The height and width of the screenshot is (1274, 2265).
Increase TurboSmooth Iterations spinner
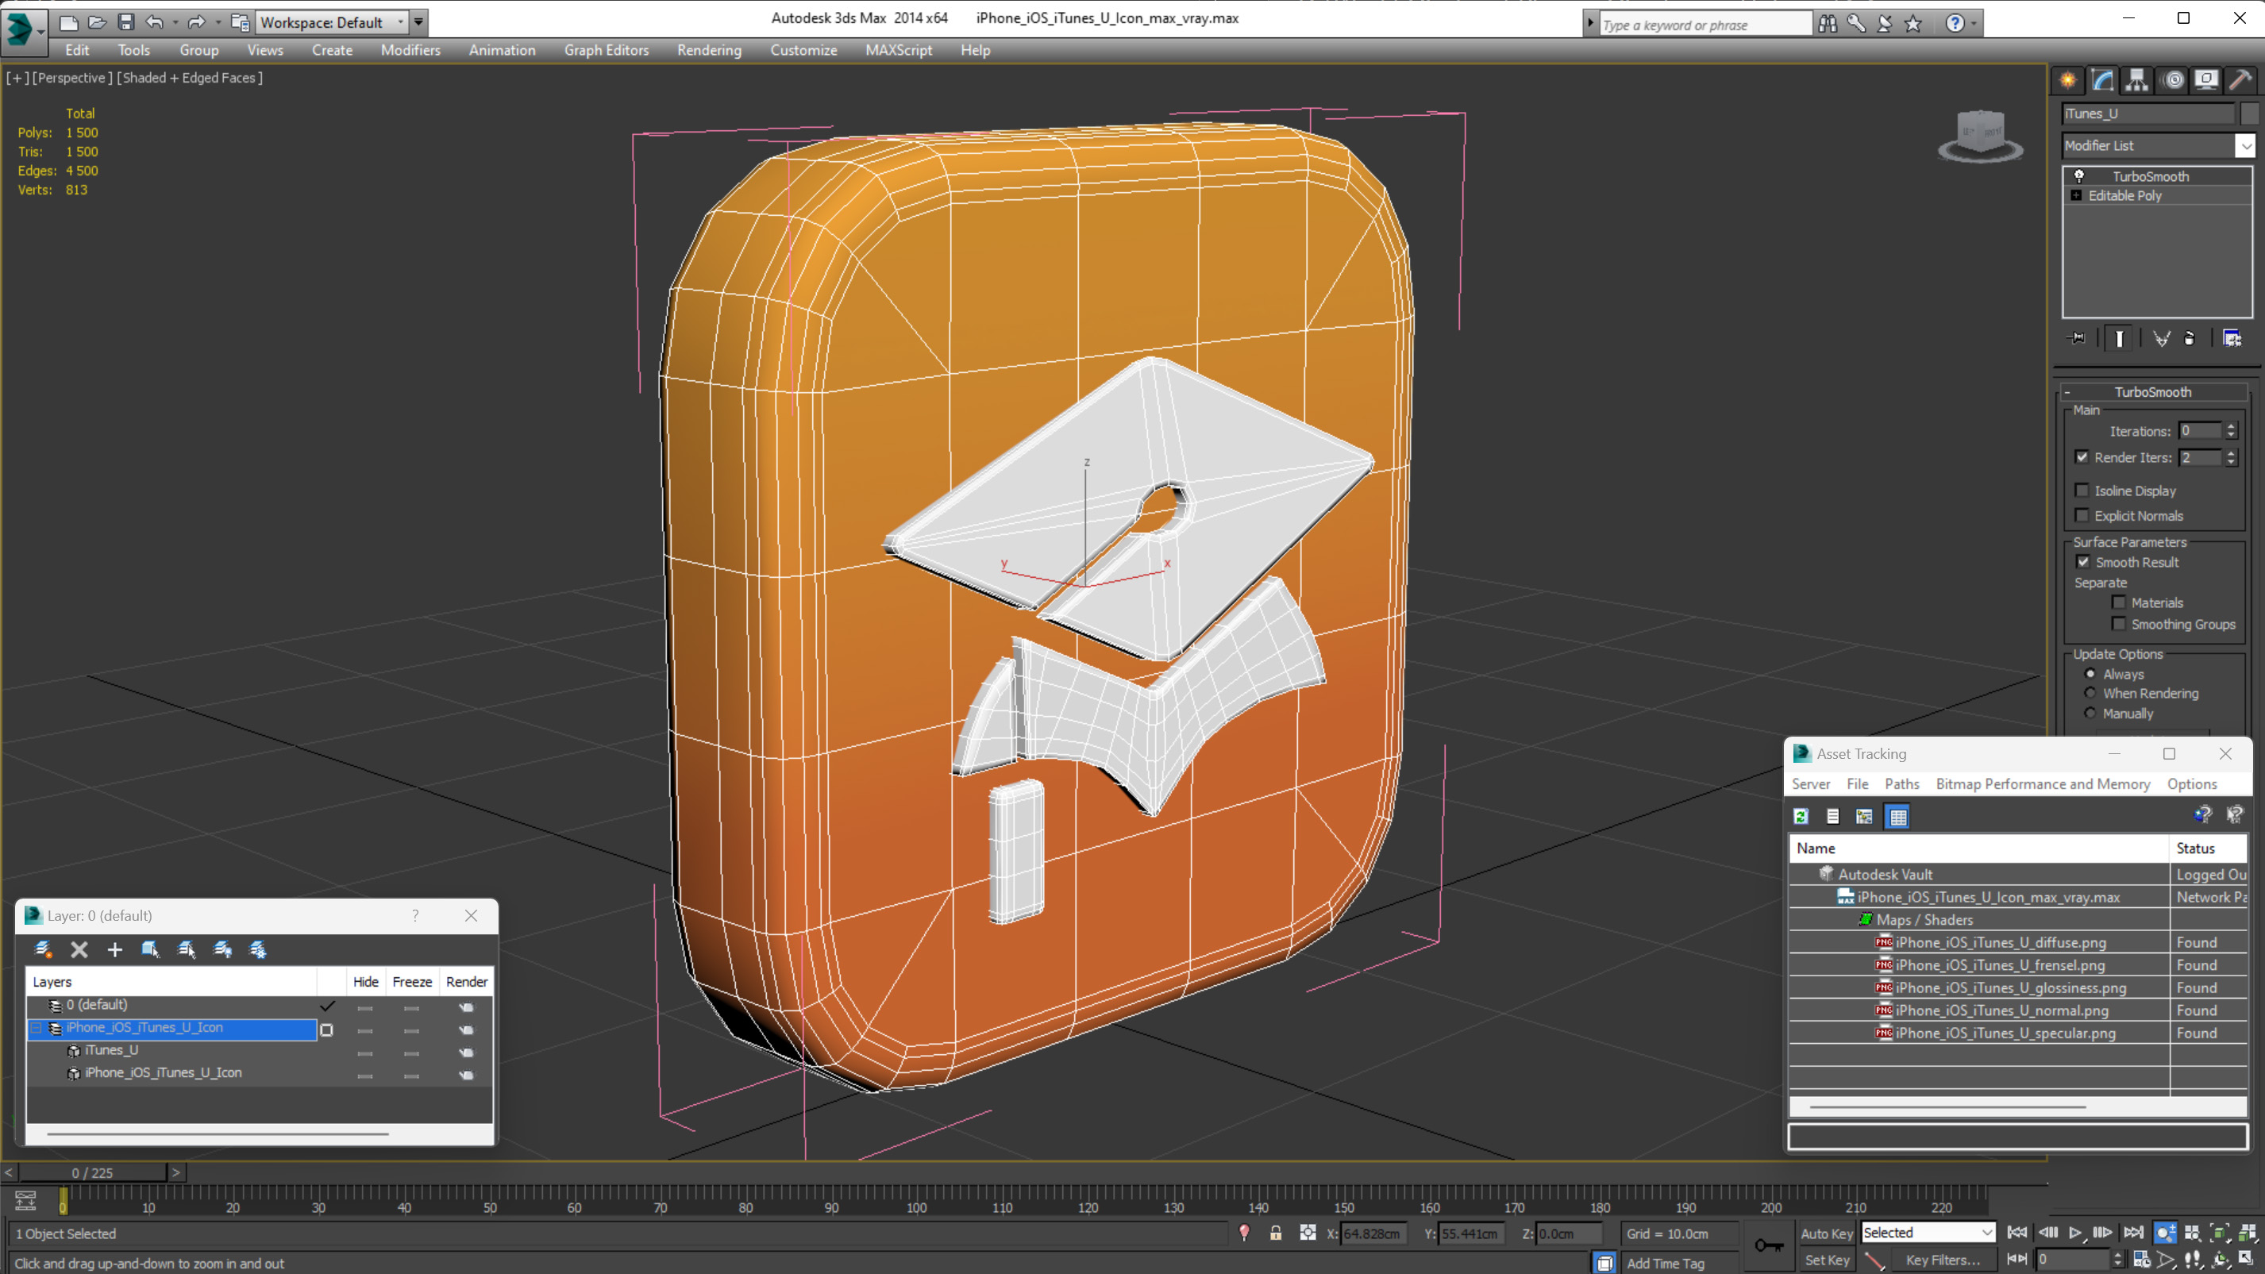(x=2231, y=426)
